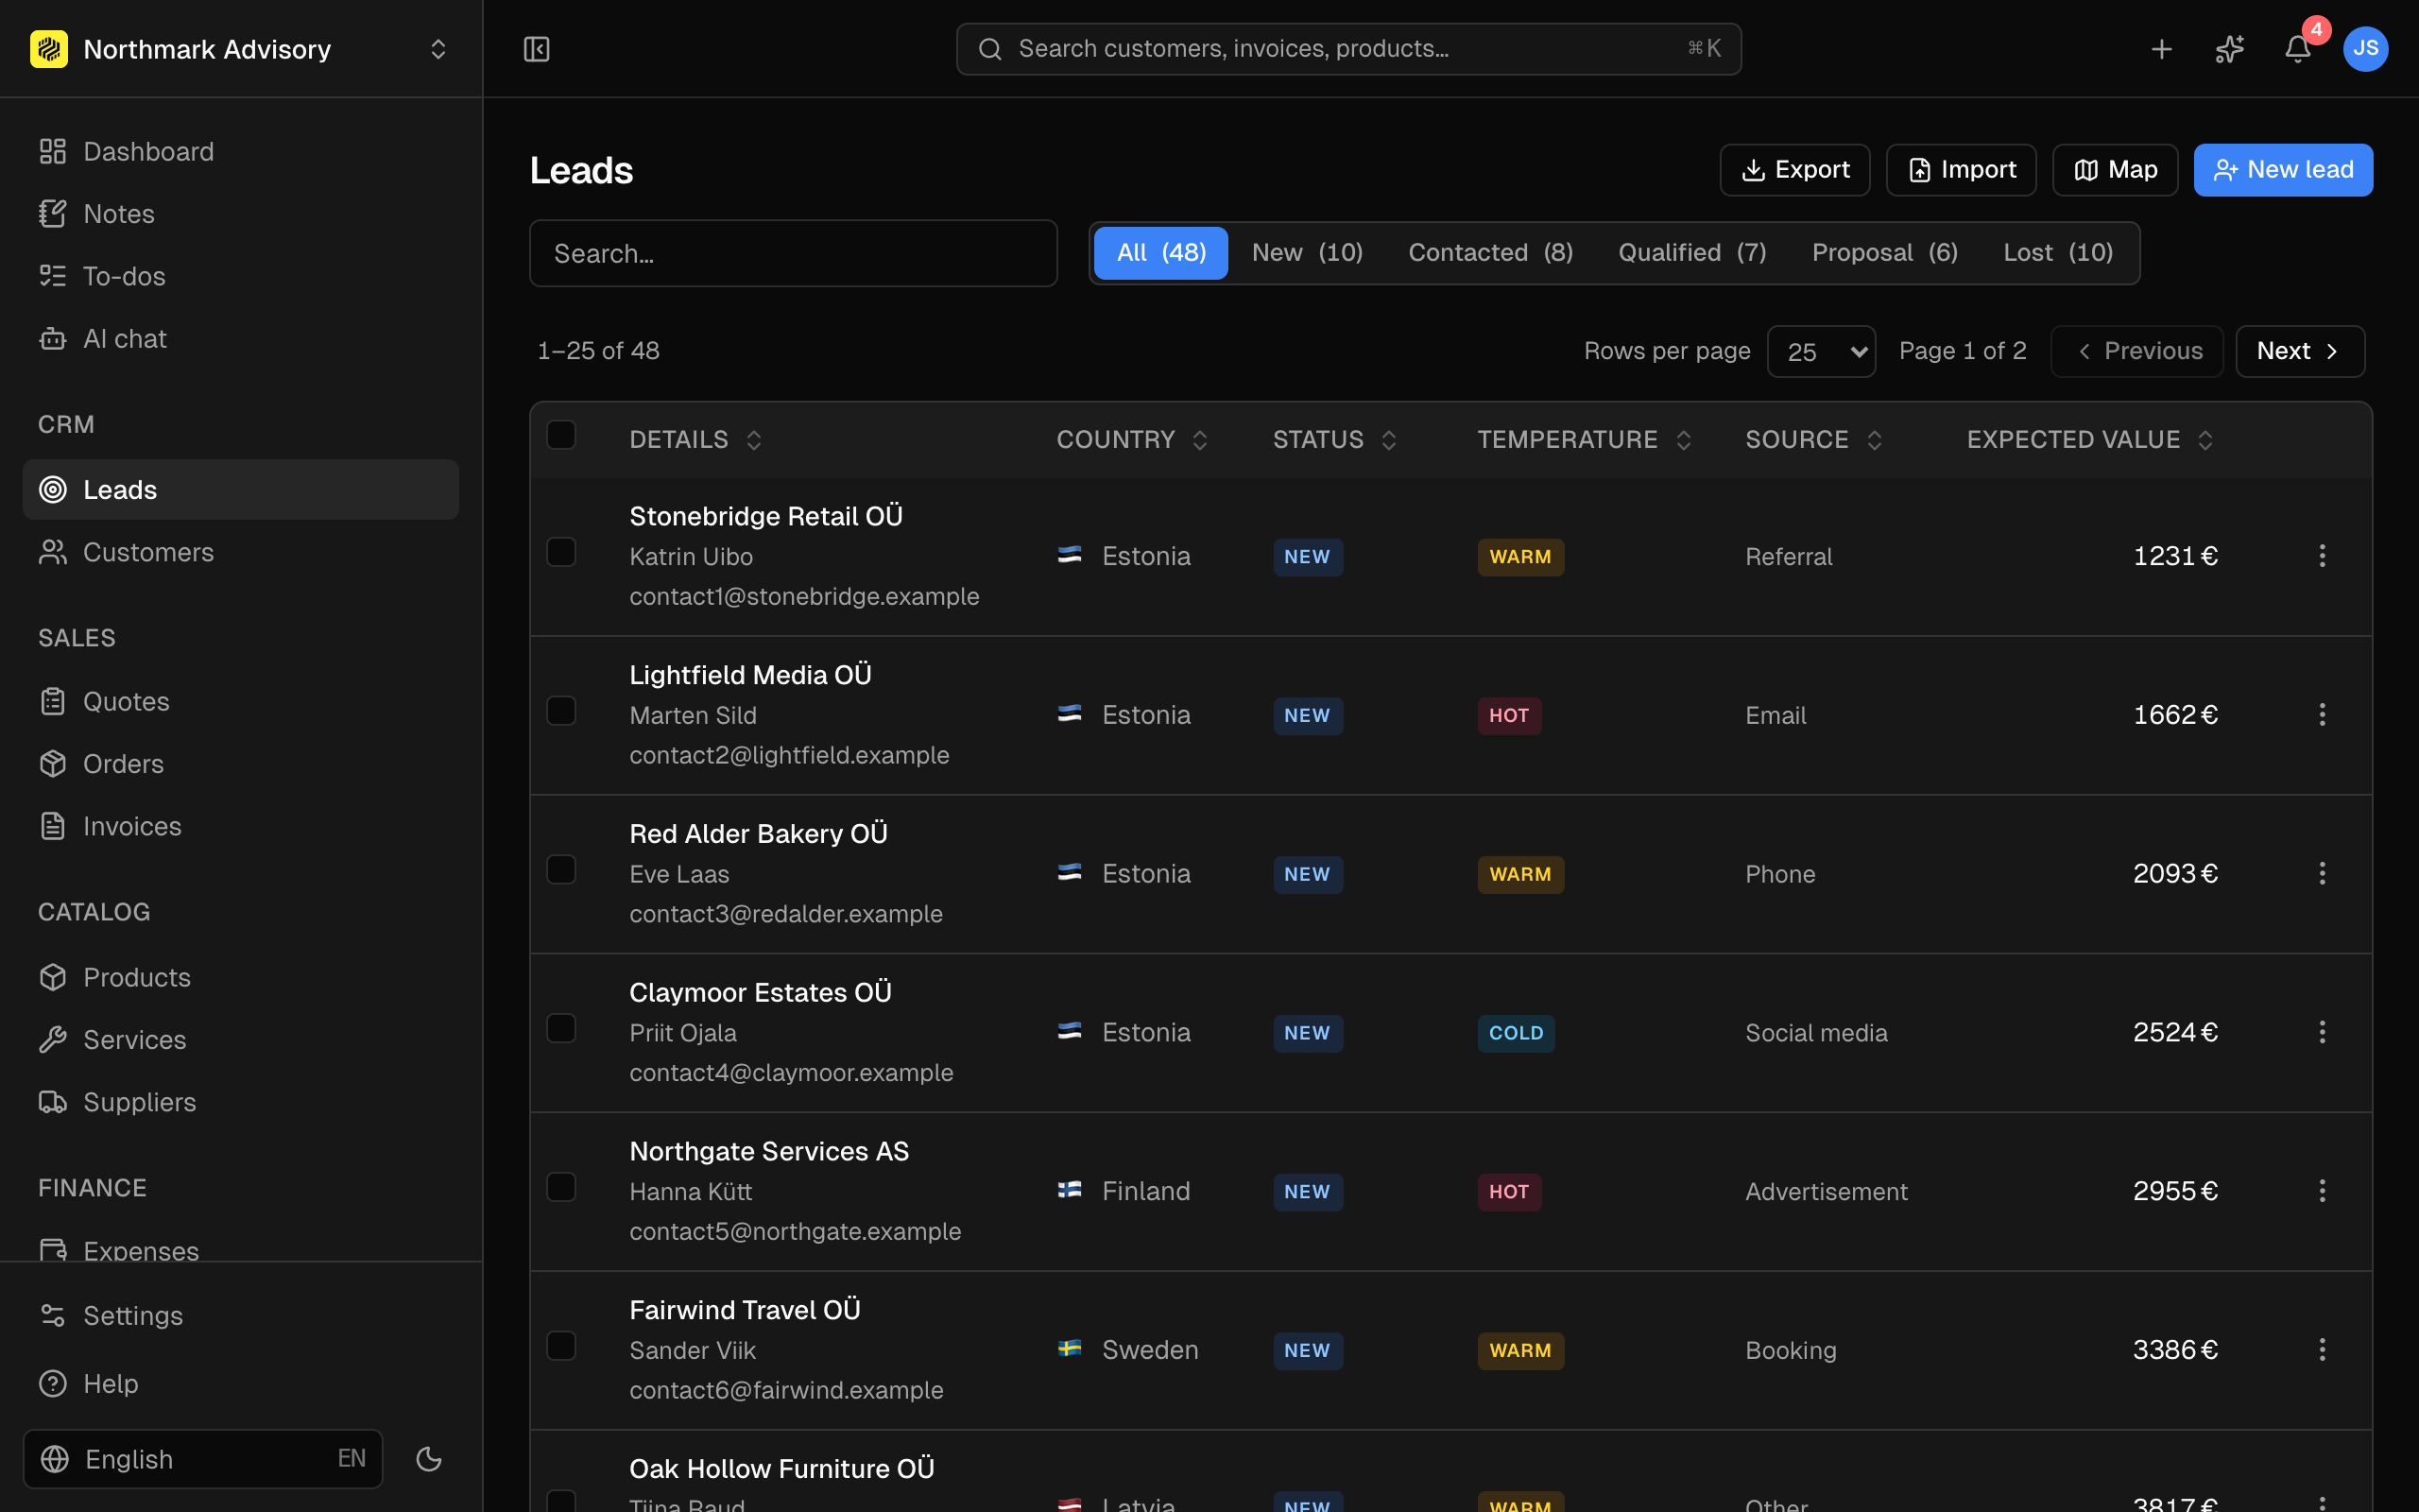Viewport: 2419px width, 1512px height.
Task: Open the Map view button
Action: tap(2114, 170)
